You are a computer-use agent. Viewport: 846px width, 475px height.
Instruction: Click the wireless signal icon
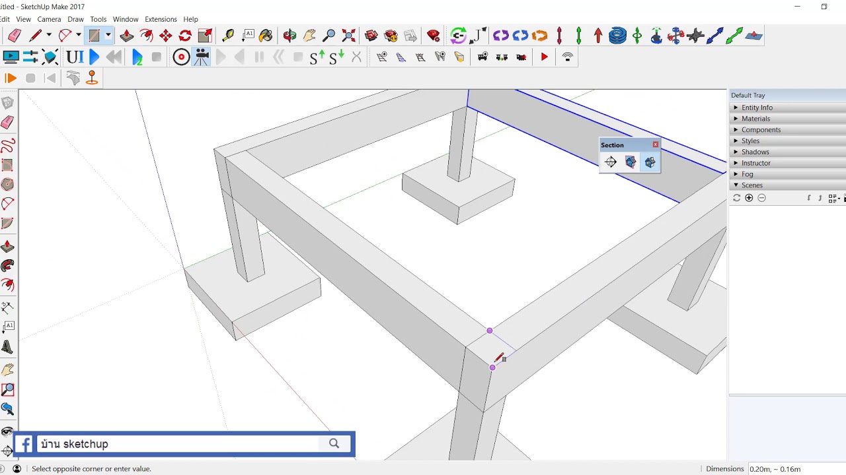567,57
